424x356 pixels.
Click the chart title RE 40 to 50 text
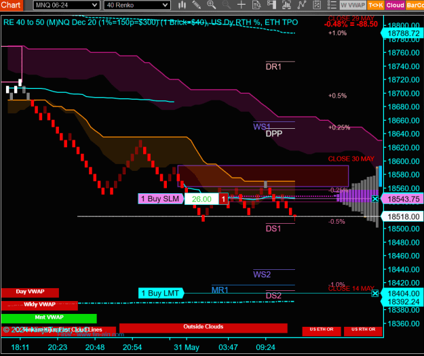click(151, 22)
